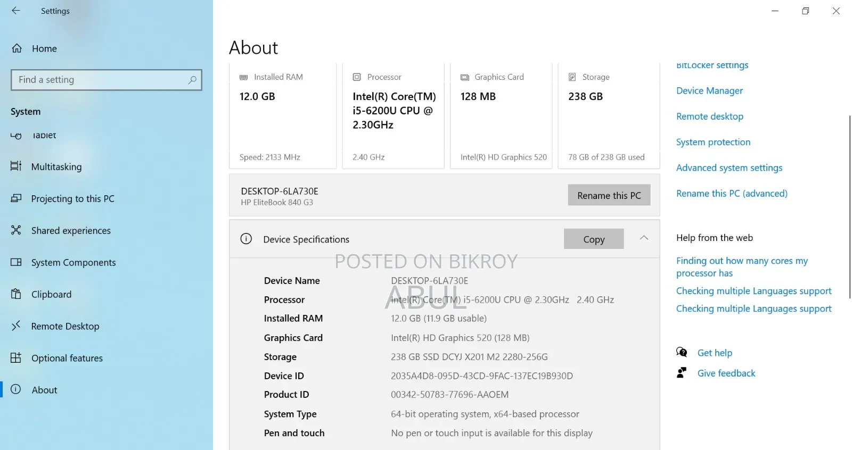Click the Processor card icon
Viewport: 852px width, 450px height.
(x=357, y=77)
